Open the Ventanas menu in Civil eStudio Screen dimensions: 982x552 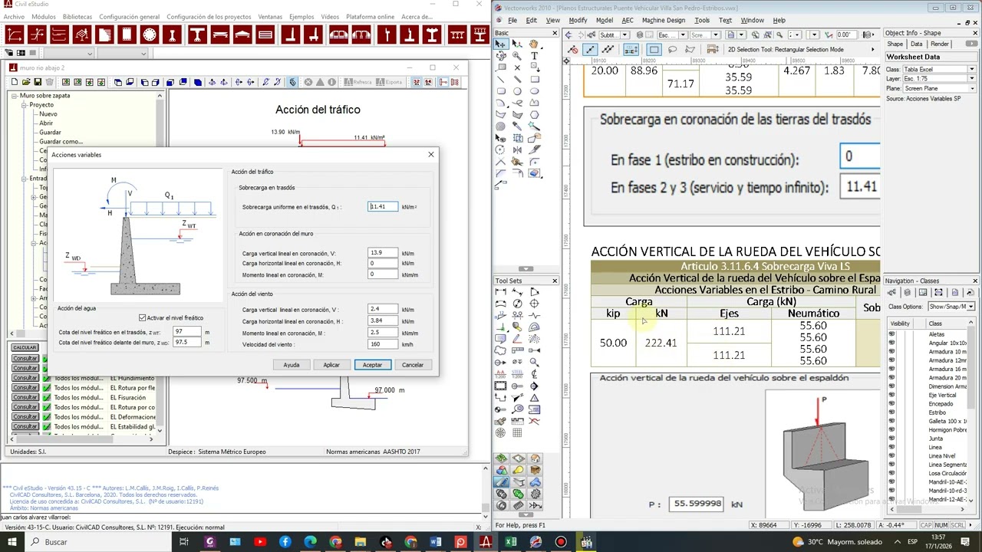point(270,17)
